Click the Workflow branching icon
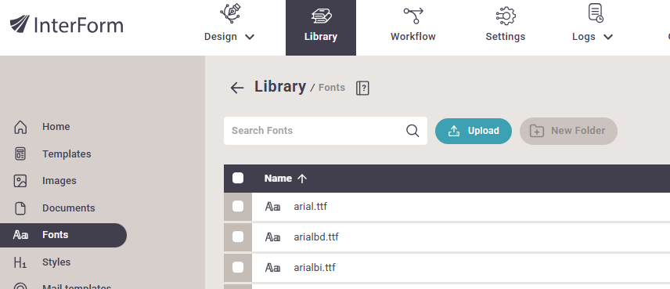 point(413,16)
